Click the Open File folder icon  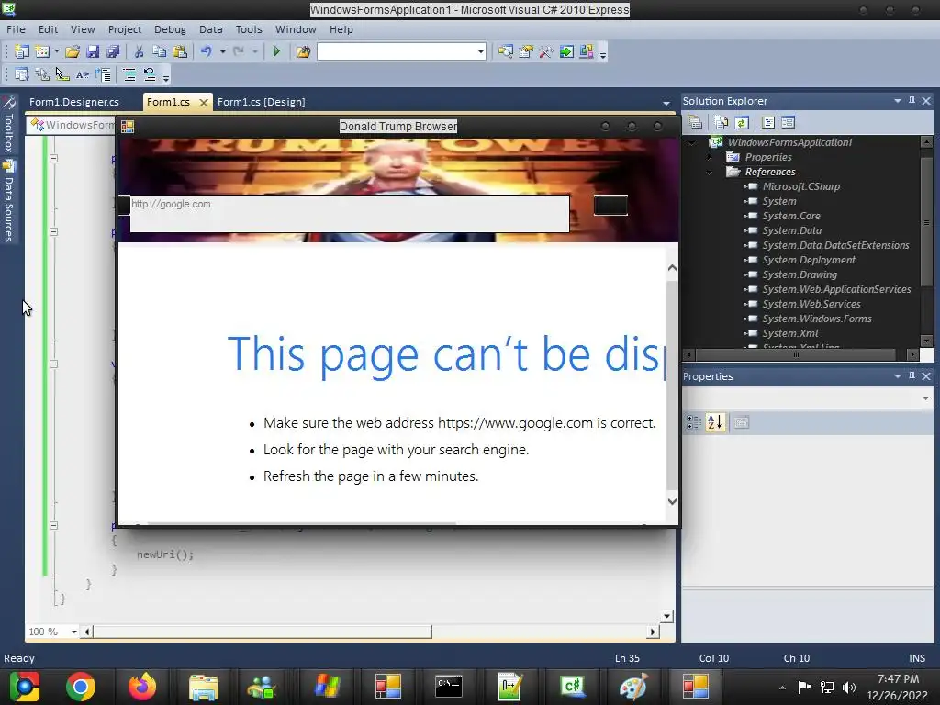73,52
